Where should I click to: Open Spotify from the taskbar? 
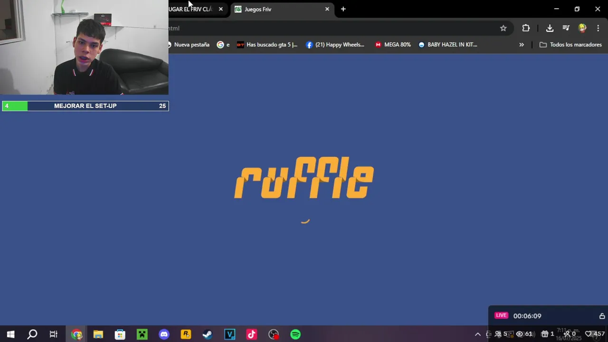295,334
